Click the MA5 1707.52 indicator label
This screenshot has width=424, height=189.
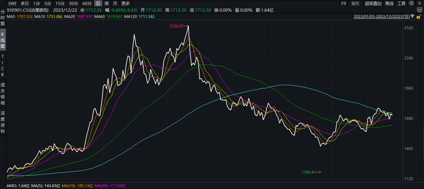click(20, 16)
